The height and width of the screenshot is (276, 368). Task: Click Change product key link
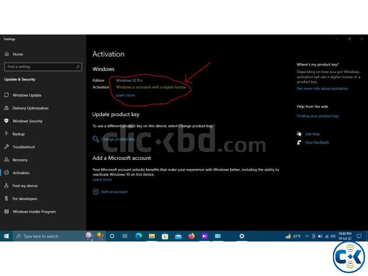(x=118, y=139)
